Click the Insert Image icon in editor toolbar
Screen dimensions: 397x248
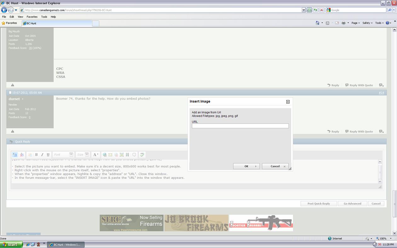tap(122, 155)
